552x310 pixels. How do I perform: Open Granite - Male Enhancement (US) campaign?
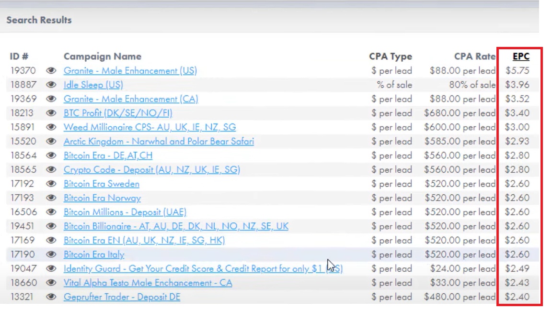130,71
